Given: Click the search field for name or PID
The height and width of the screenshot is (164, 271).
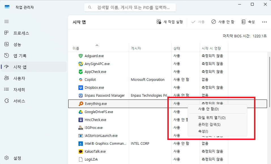Looking at the screenshot, I should click(130, 7).
